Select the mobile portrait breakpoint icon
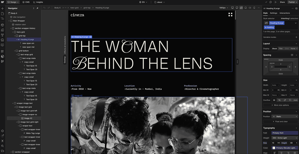 pos(254,8)
